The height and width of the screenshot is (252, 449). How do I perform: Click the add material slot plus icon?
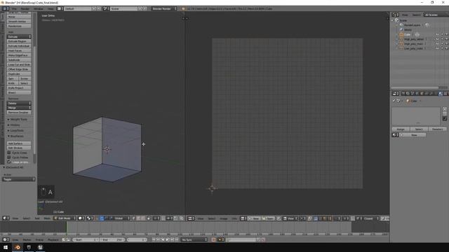coord(445,109)
